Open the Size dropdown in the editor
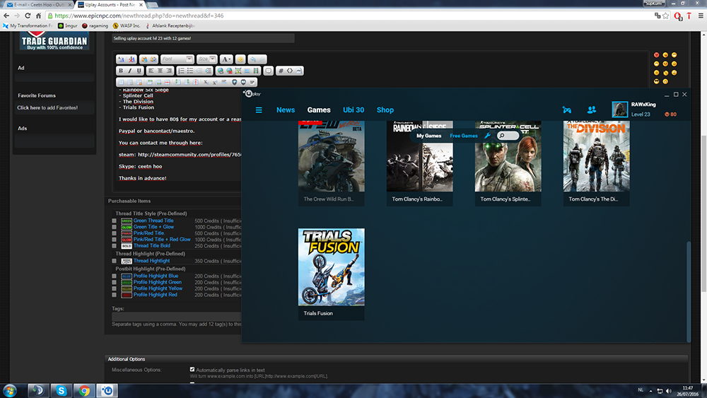This screenshot has width=707, height=398. (x=207, y=59)
